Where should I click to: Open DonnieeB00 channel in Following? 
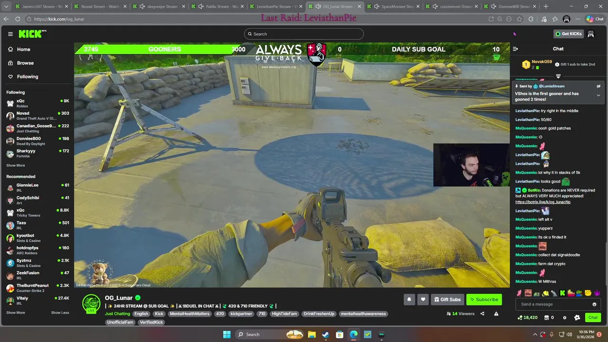[38, 141]
